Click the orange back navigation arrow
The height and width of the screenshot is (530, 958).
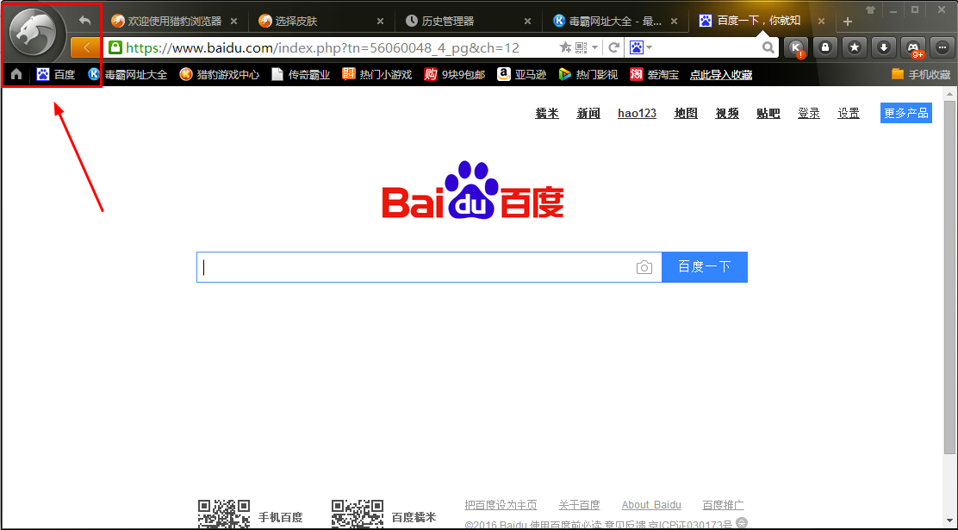(84, 47)
